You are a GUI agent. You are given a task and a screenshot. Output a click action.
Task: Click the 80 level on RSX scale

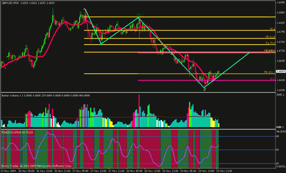point(277,136)
